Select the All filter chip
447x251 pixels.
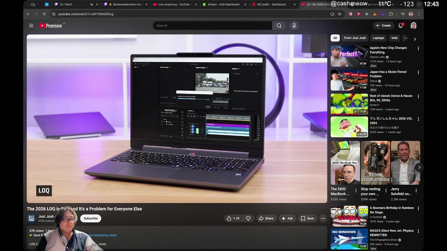335,38
